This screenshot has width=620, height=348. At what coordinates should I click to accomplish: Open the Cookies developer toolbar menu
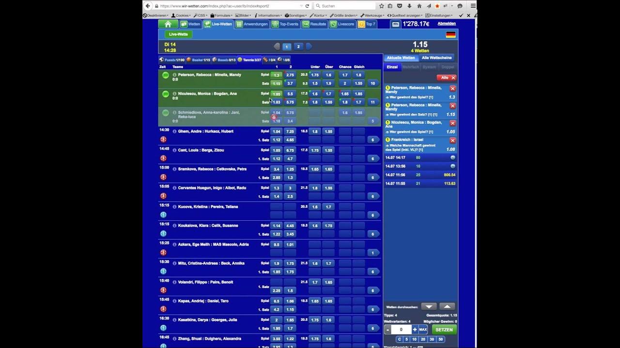point(182,15)
